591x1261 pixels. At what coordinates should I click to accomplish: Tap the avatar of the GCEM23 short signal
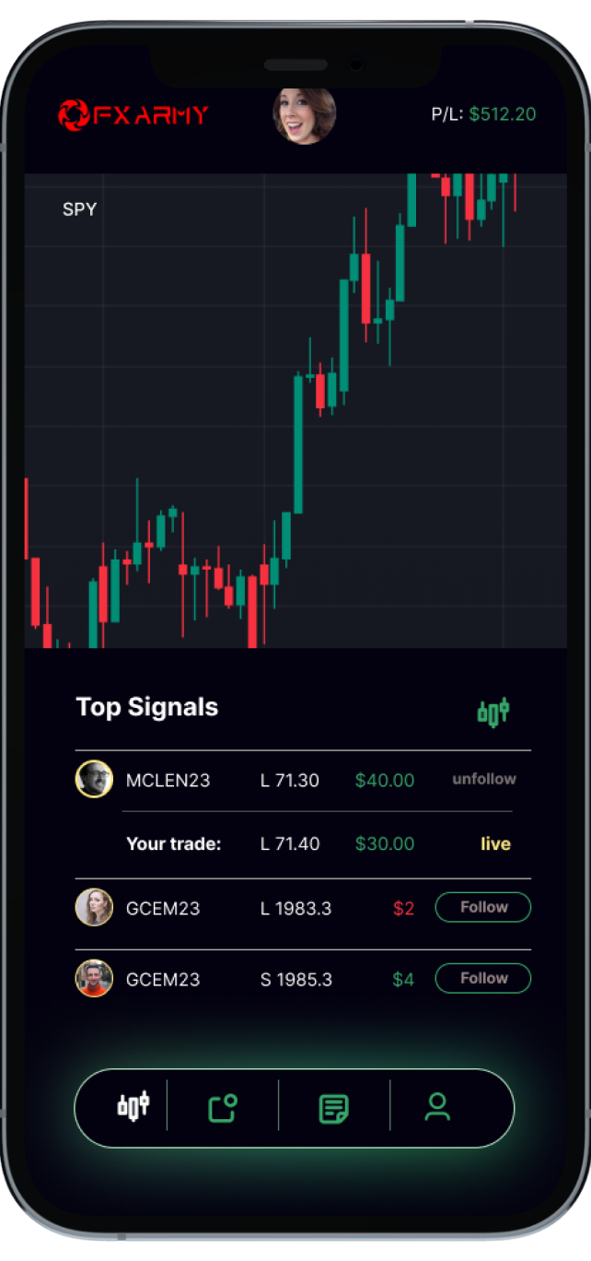tap(94, 978)
